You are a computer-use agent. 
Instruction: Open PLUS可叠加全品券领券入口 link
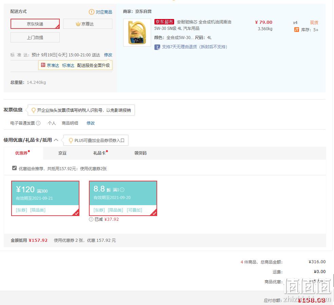(99, 141)
